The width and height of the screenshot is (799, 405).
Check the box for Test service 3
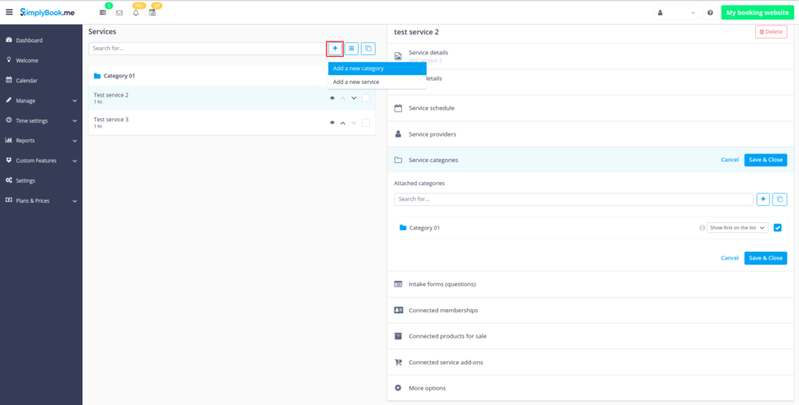[366, 123]
